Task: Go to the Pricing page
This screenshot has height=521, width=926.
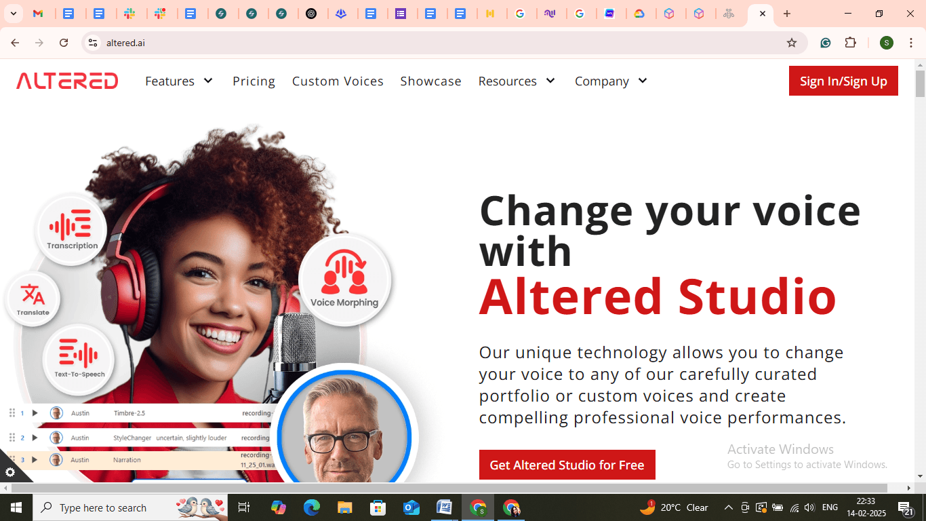Action: [x=254, y=81]
